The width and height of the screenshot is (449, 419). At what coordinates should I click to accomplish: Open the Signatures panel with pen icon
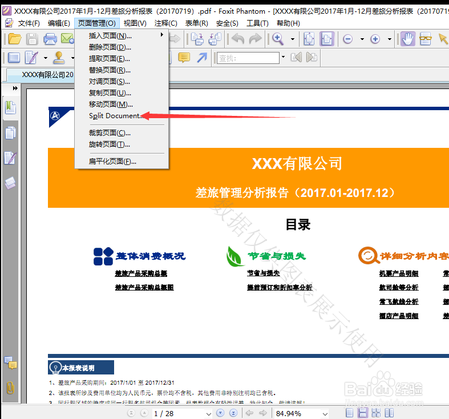point(11,158)
